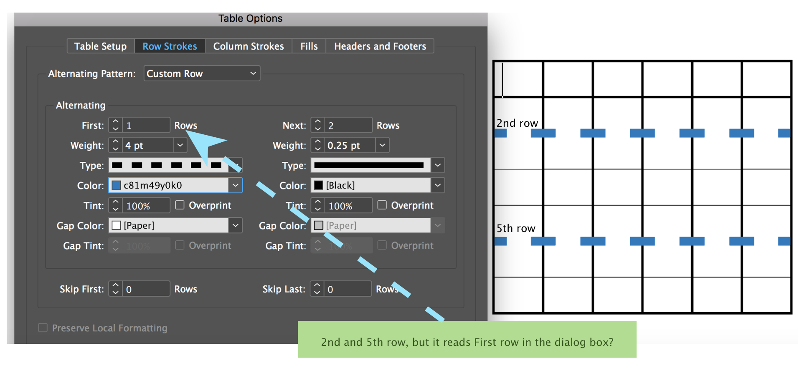The image size is (812, 368).
Task: Open the First rows Gap Color dropdown
Action: click(236, 225)
